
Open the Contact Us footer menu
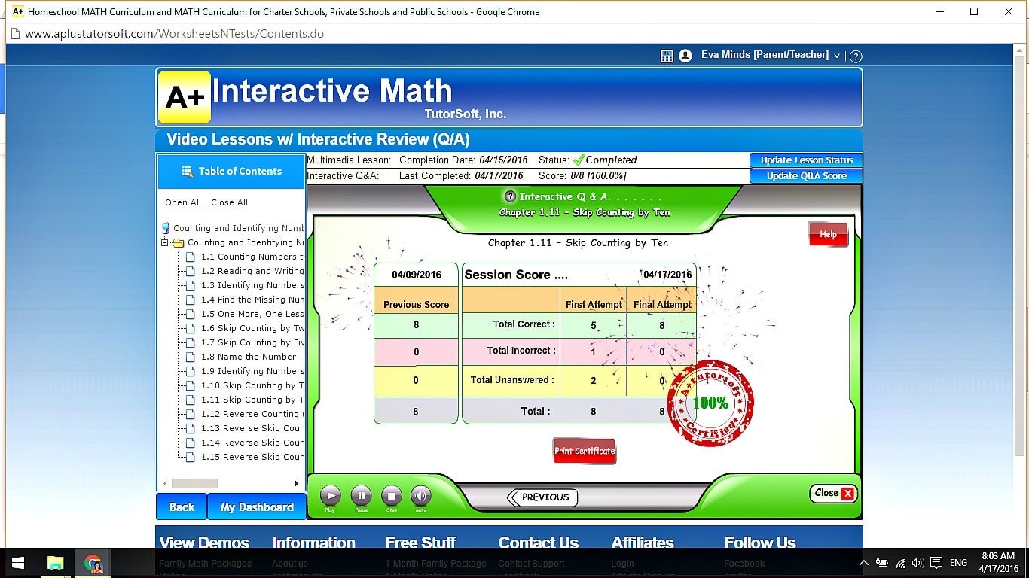[538, 543]
